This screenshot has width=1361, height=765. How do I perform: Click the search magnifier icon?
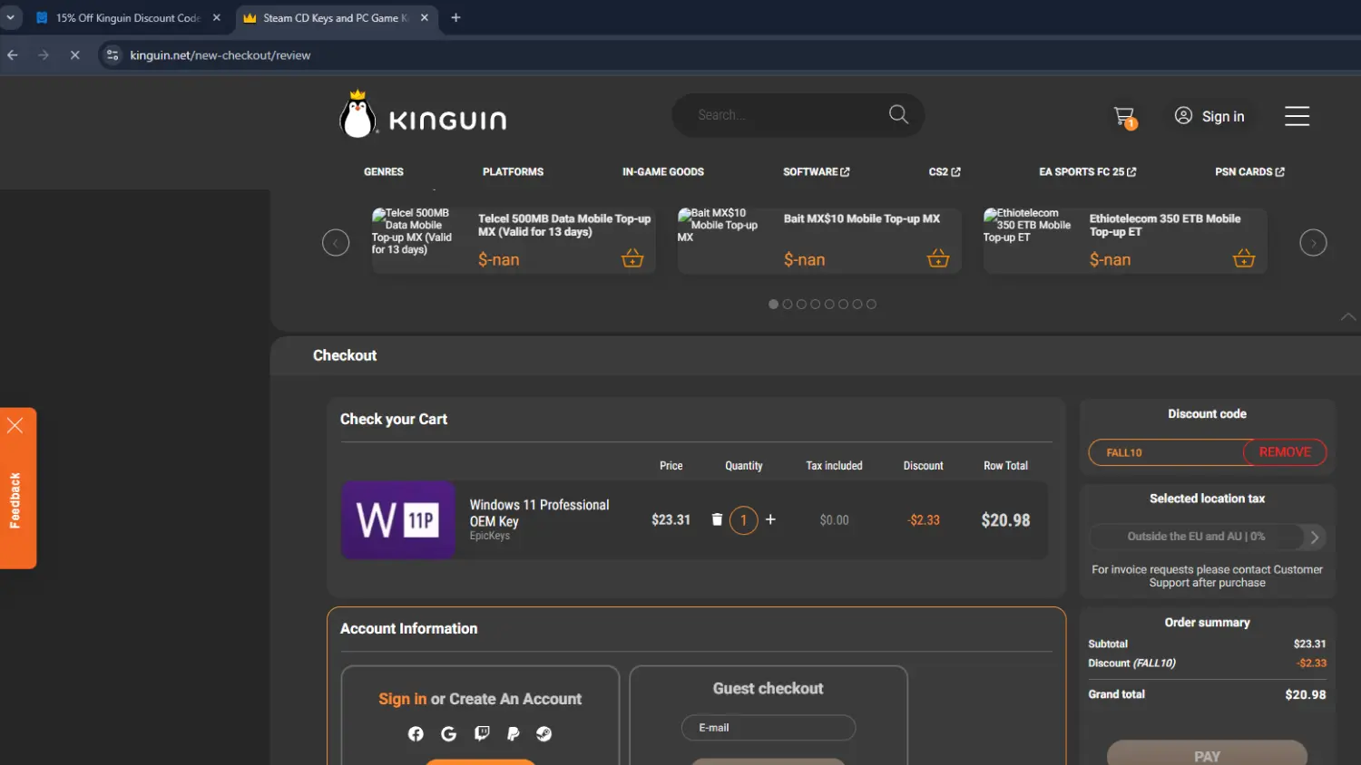click(x=898, y=114)
